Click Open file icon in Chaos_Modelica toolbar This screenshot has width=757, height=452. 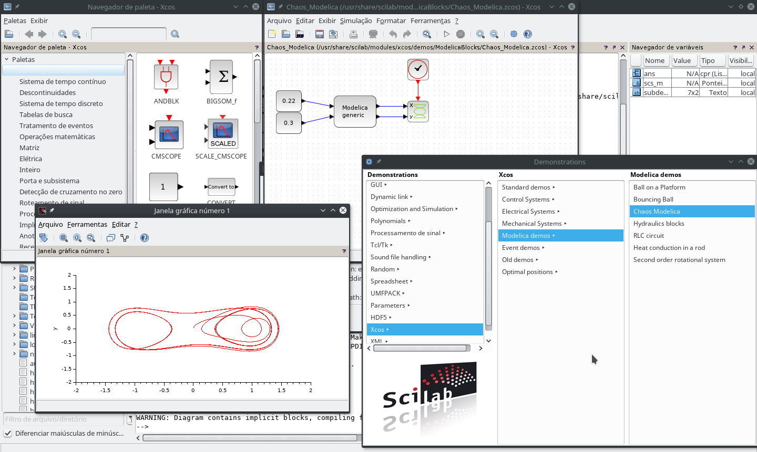click(x=285, y=34)
